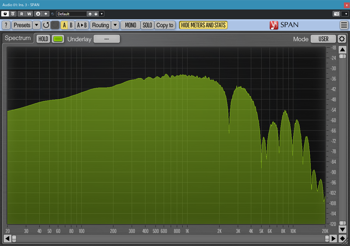Click the 'Audio 01: Ins. 3 - SPAN' title
350x246 pixels.
(21, 5)
